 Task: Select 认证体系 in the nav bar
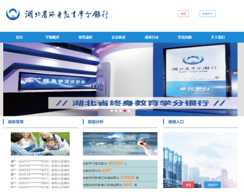(x=119, y=37)
